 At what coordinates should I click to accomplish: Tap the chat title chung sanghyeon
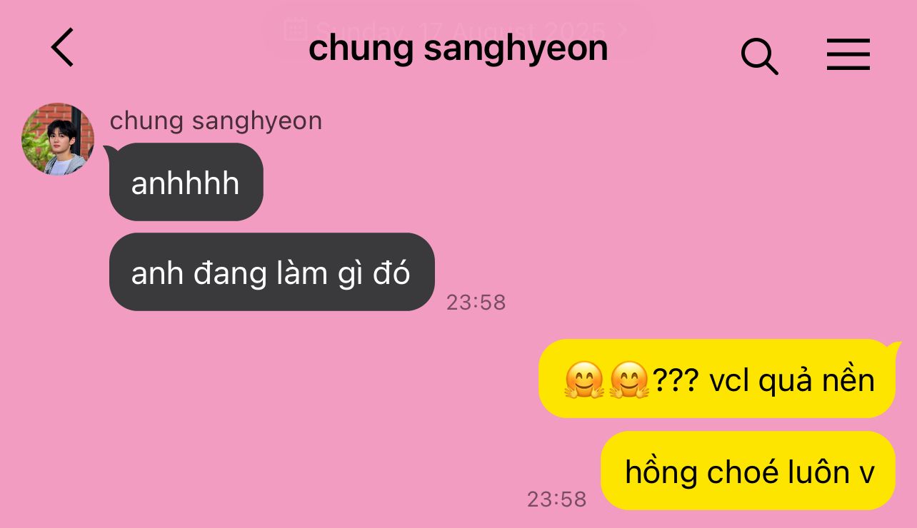click(458, 49)
